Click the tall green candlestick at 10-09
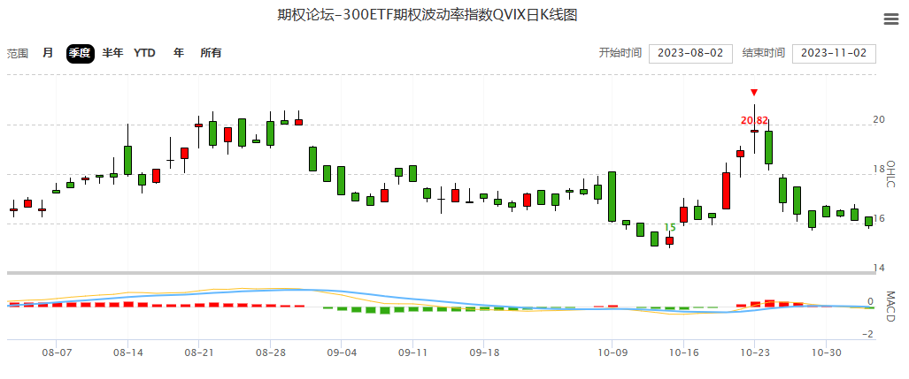 [x=612, y=197]
